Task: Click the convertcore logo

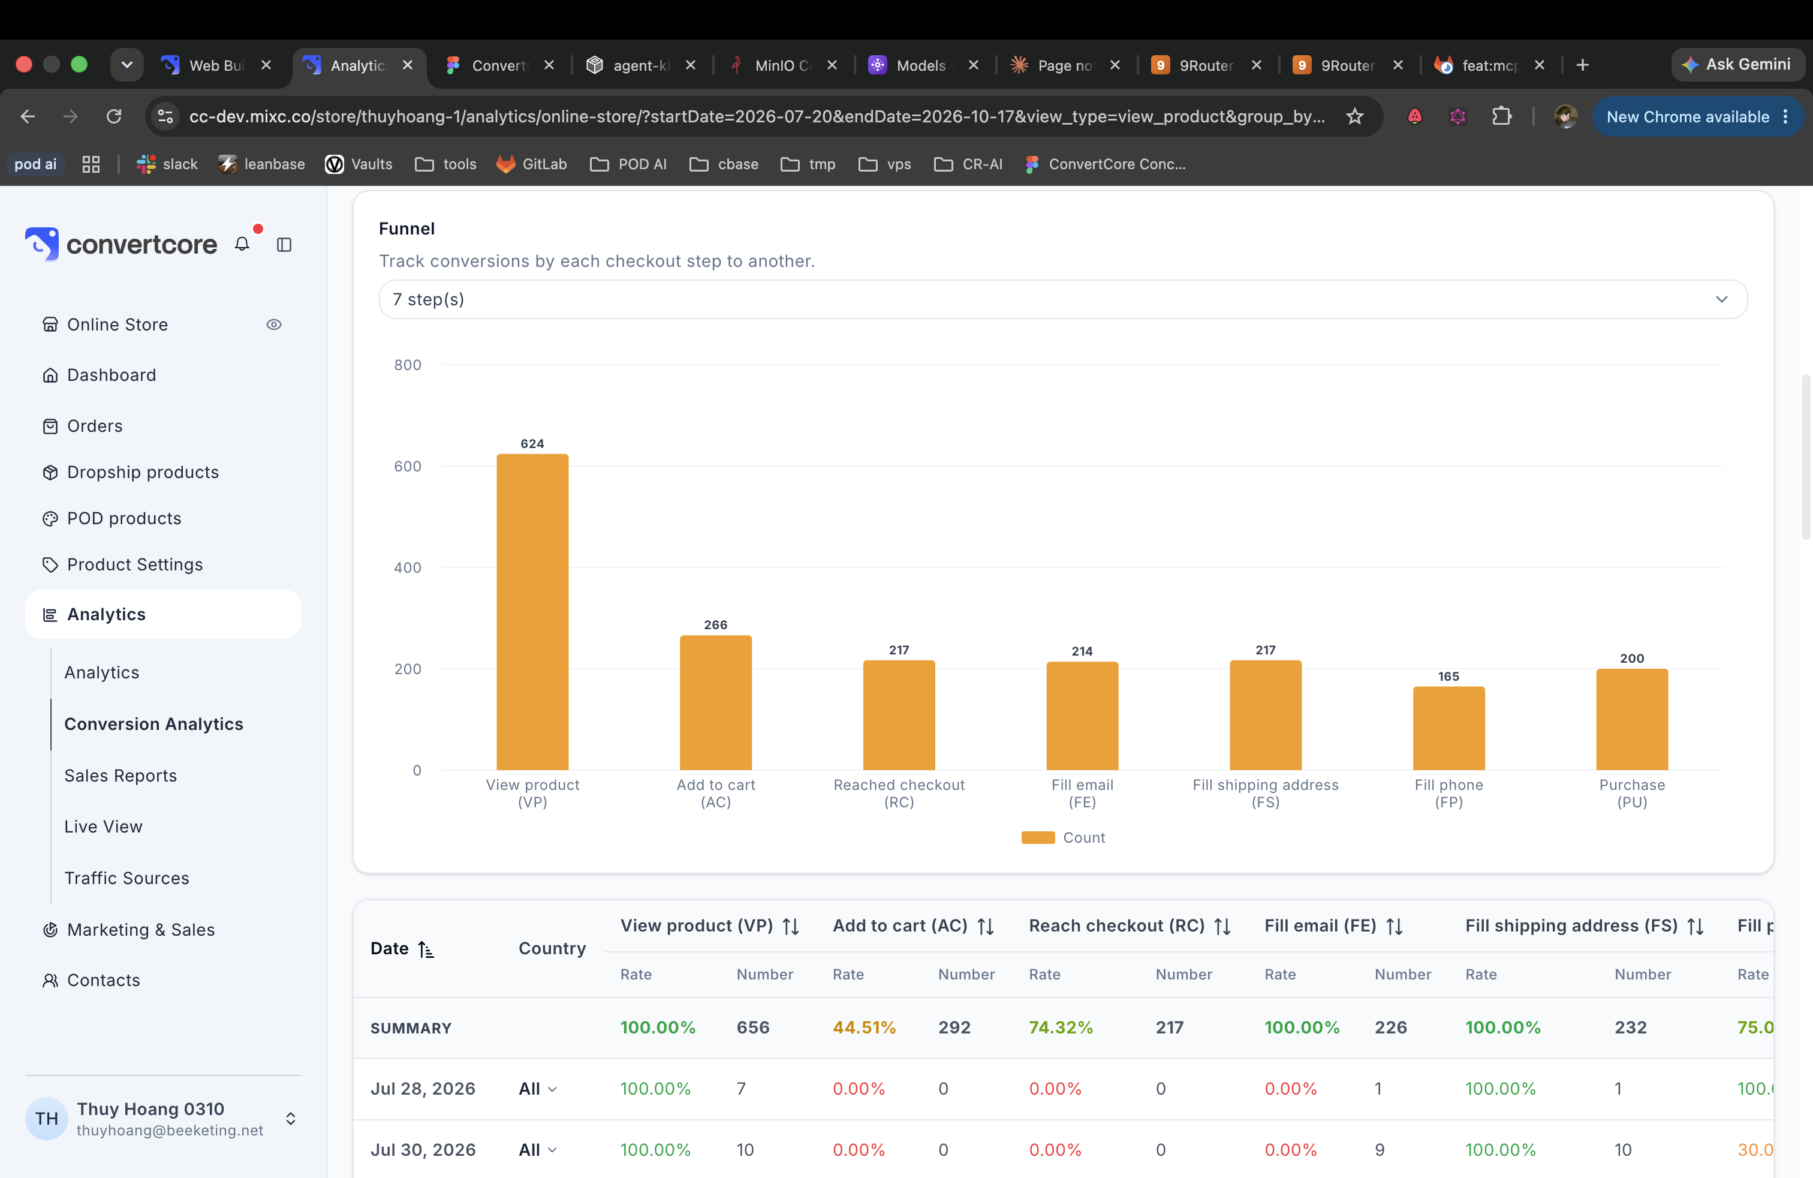Action: click(x=121, y=244)
